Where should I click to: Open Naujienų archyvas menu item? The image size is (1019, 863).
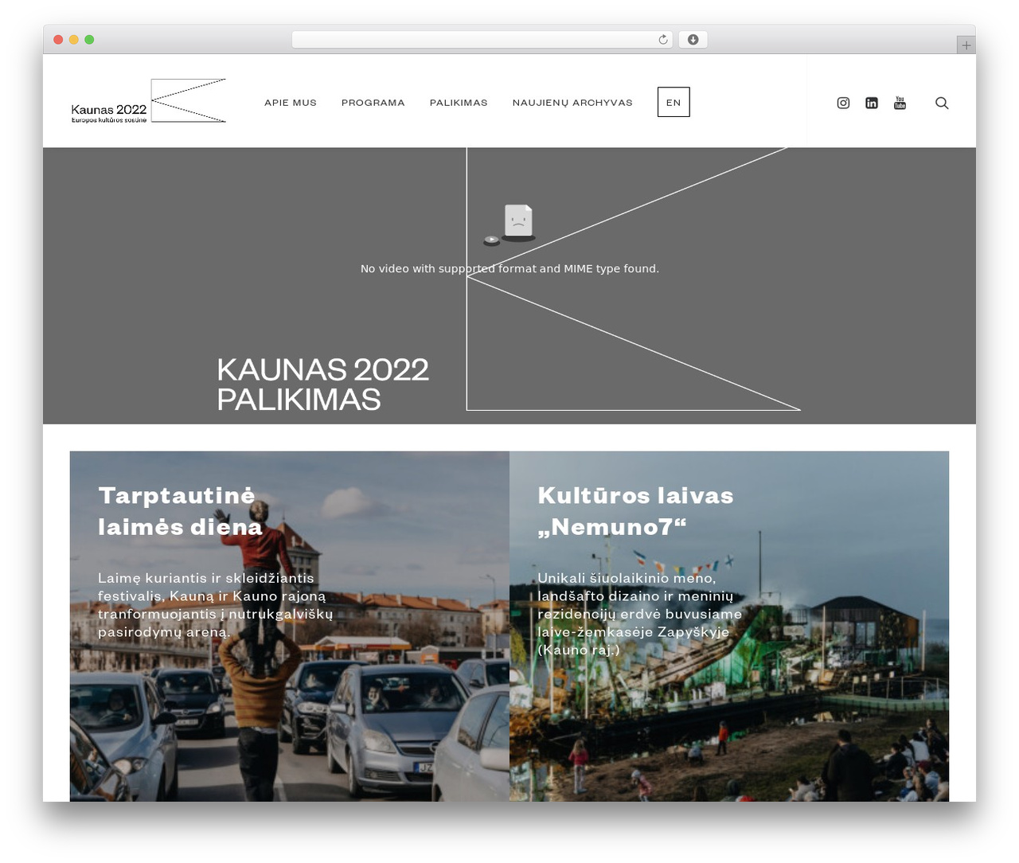[572, 103]
